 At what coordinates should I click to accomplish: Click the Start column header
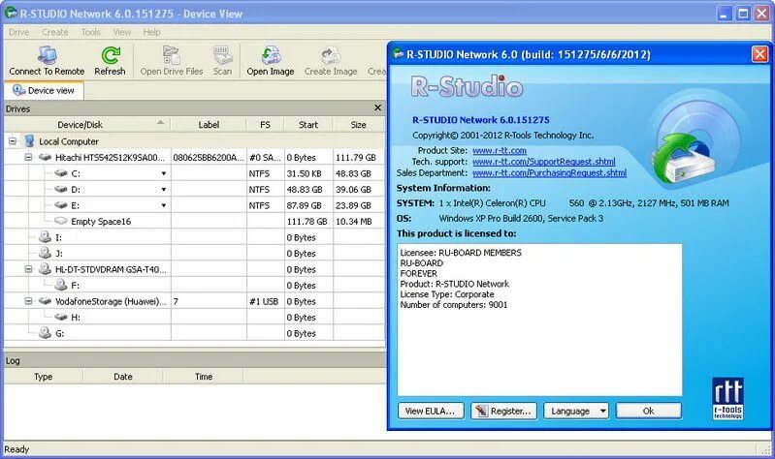pyautogui.click(x=308, y=125)
